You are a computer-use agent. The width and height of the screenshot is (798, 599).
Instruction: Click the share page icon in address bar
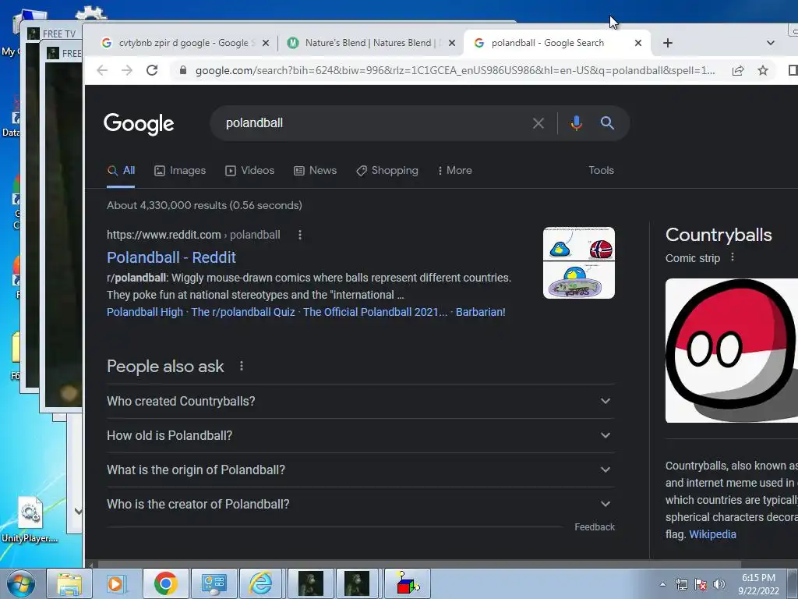click(738, 70)
